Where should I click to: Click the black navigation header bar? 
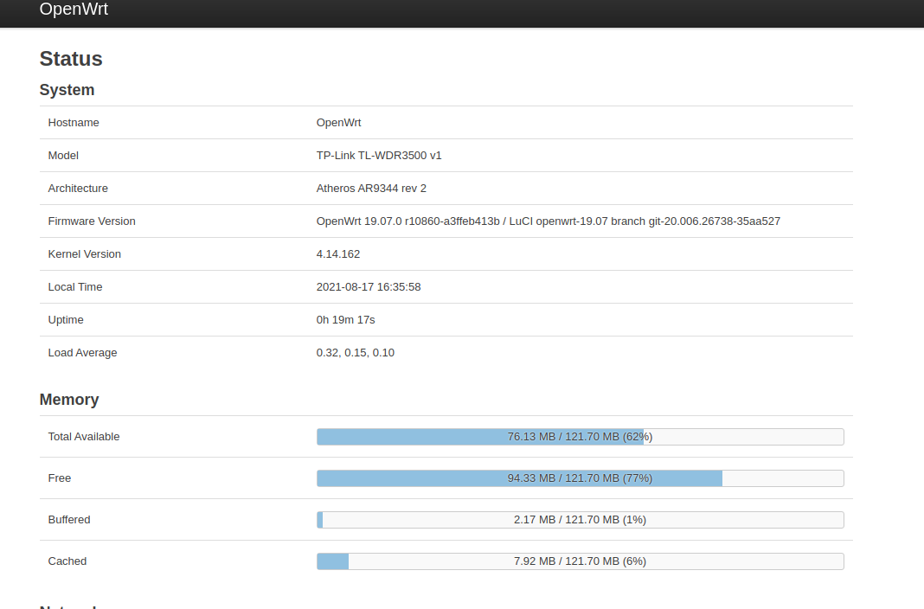[x=519, y=12]
